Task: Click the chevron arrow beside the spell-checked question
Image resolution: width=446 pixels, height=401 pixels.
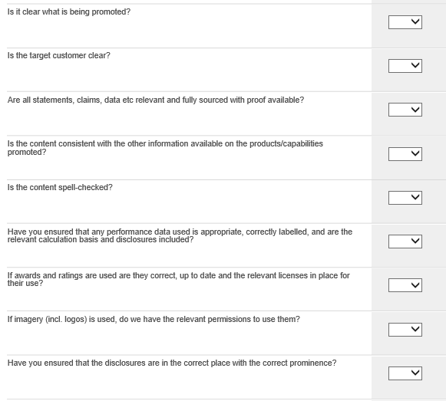Action: (415, 197)
